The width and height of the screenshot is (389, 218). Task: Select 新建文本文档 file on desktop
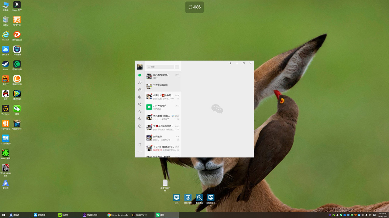[x=165, y=186]
